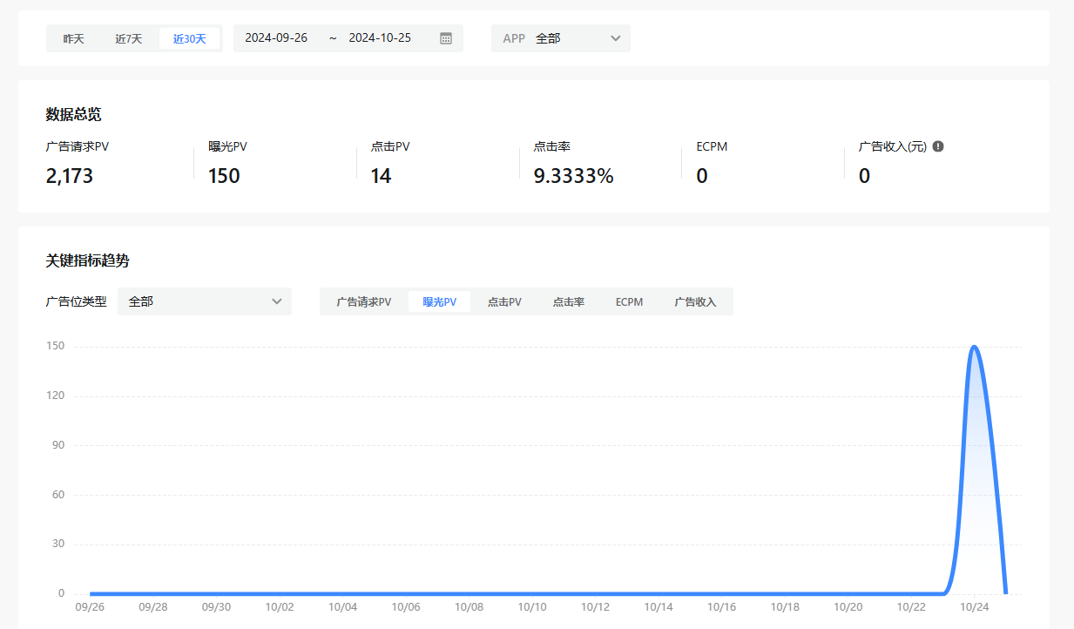
Task: Click the peak of the chart curve
Action: point(974,347)
